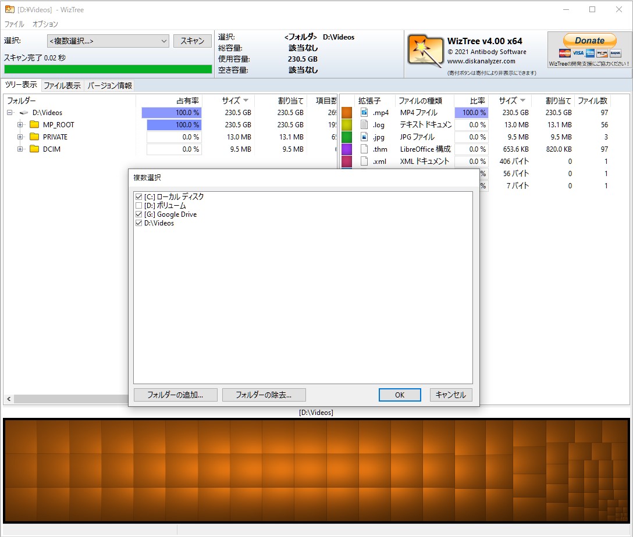Collapse the D:\Videos tree root
This screenshot has height=537, width=633.
[10, 113]
